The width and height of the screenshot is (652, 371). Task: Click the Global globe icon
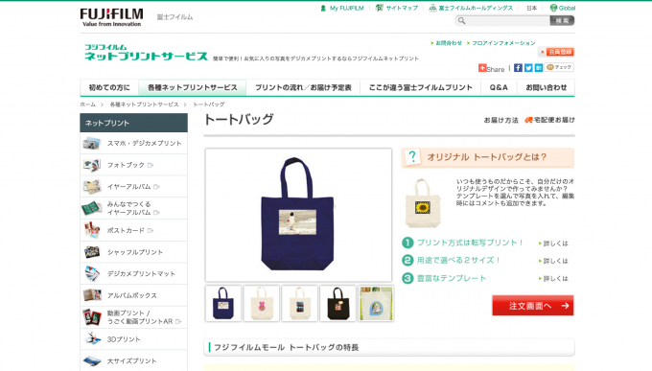(x=553, y=8)
